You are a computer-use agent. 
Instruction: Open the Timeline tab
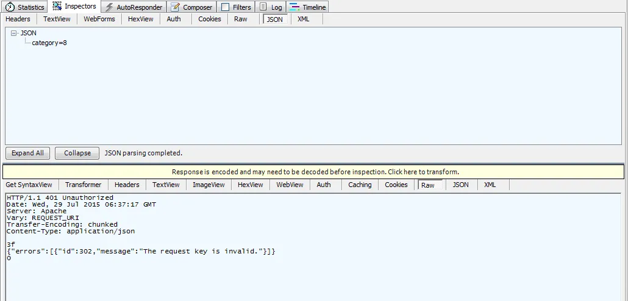[307, 7]
